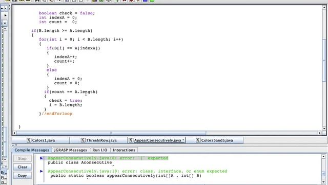The image size is (328, 185).
Task: Click the "//endForloop" comment
Action: [57, 114]
